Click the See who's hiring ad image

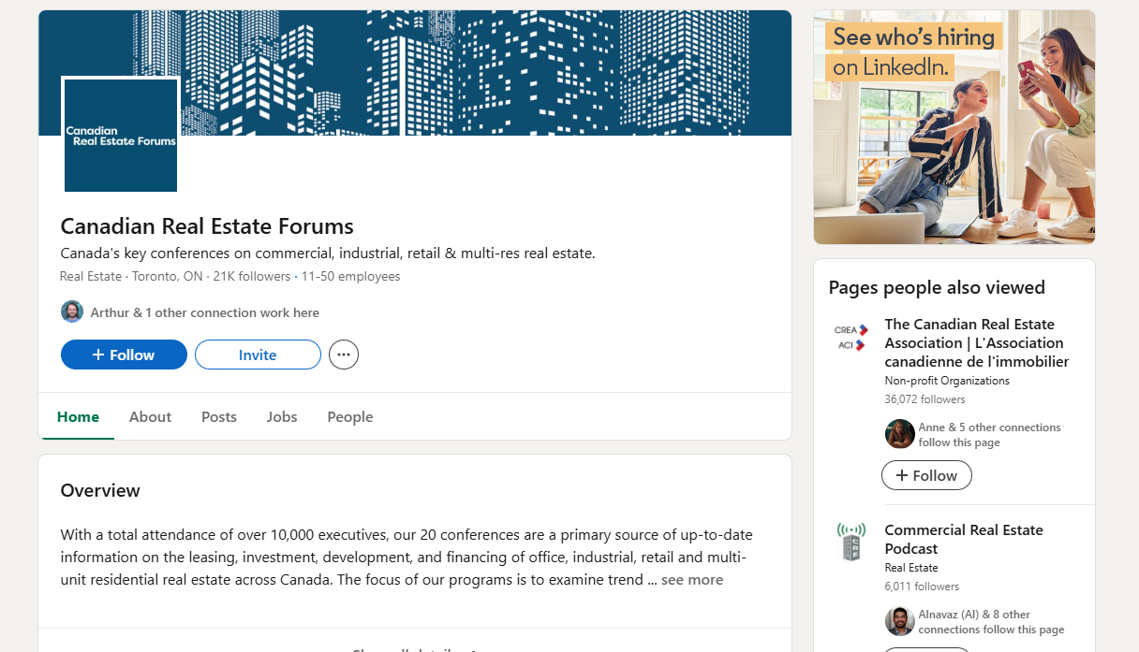coord(954,127)
